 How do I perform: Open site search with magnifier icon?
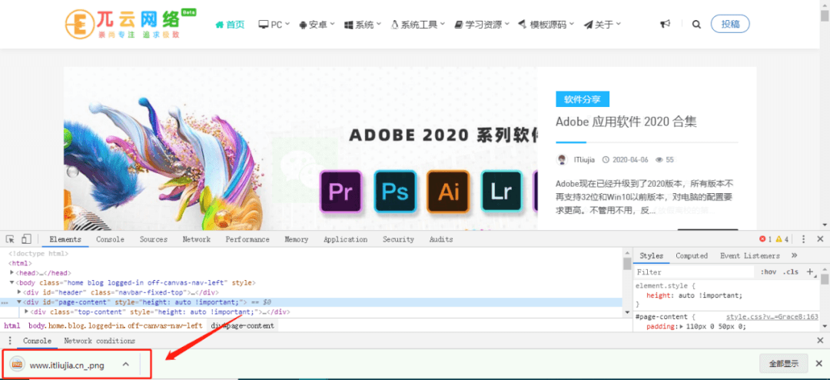click(x=696, y=24)
